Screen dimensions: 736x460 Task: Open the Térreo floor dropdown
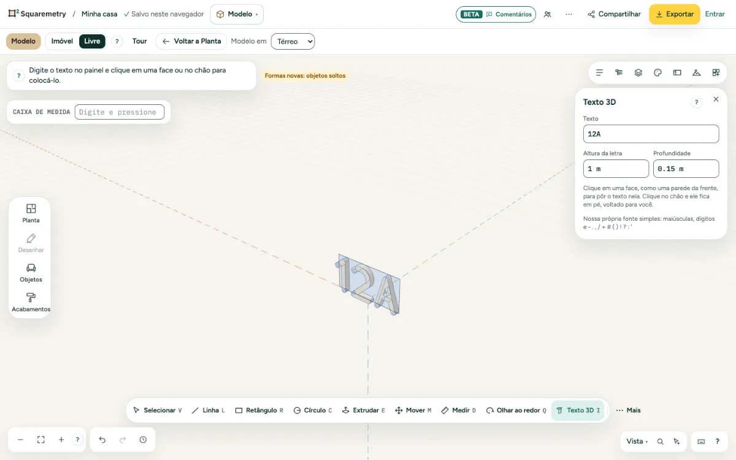[293, 41]
